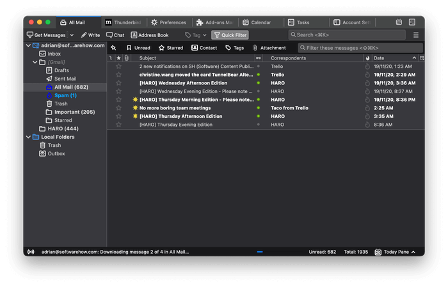
Task: Compose a new message with Write
Action: 90,35
